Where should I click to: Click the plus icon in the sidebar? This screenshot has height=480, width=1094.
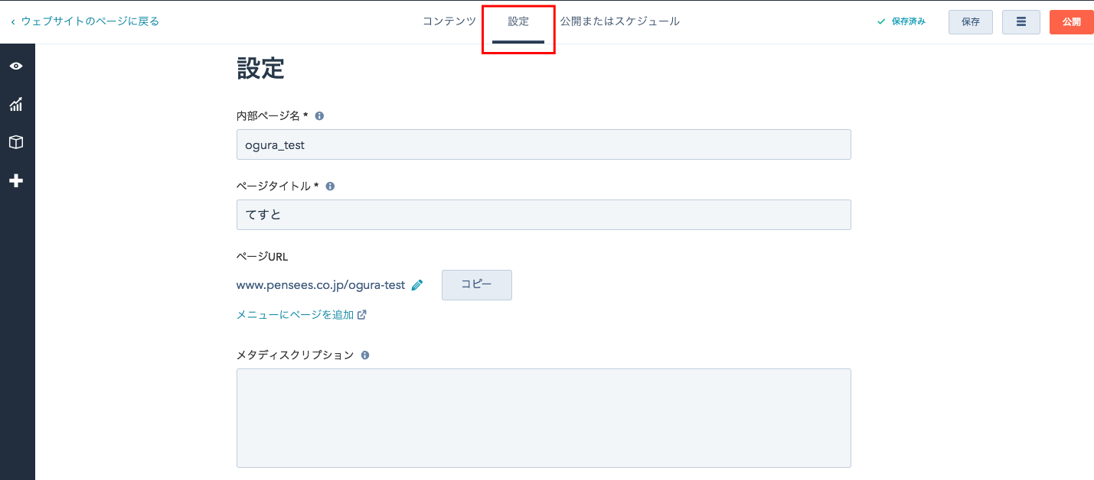(17, 180)
